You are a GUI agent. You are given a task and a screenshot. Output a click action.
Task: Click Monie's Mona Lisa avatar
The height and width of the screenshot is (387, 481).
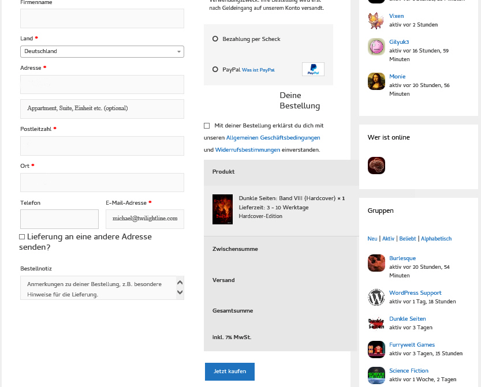[376, 81]
